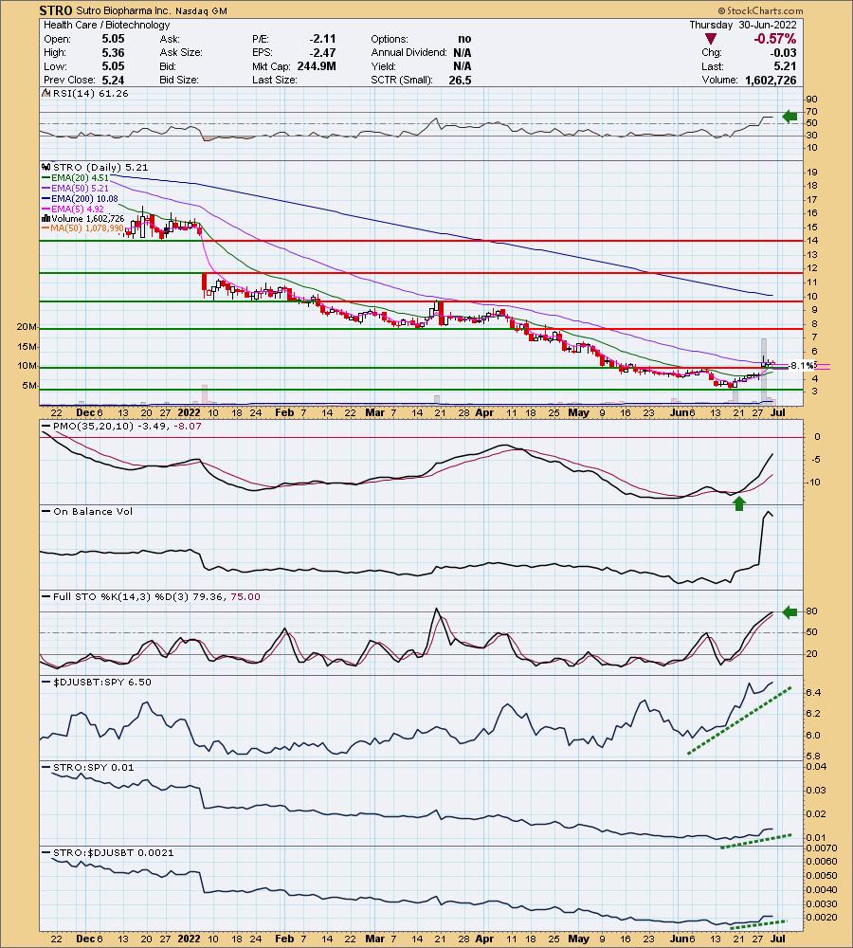Click the EMA(20) 4.51 legend entry
Image resolution: width=853 pixels, height=948 pixels.
click(80, 178)
